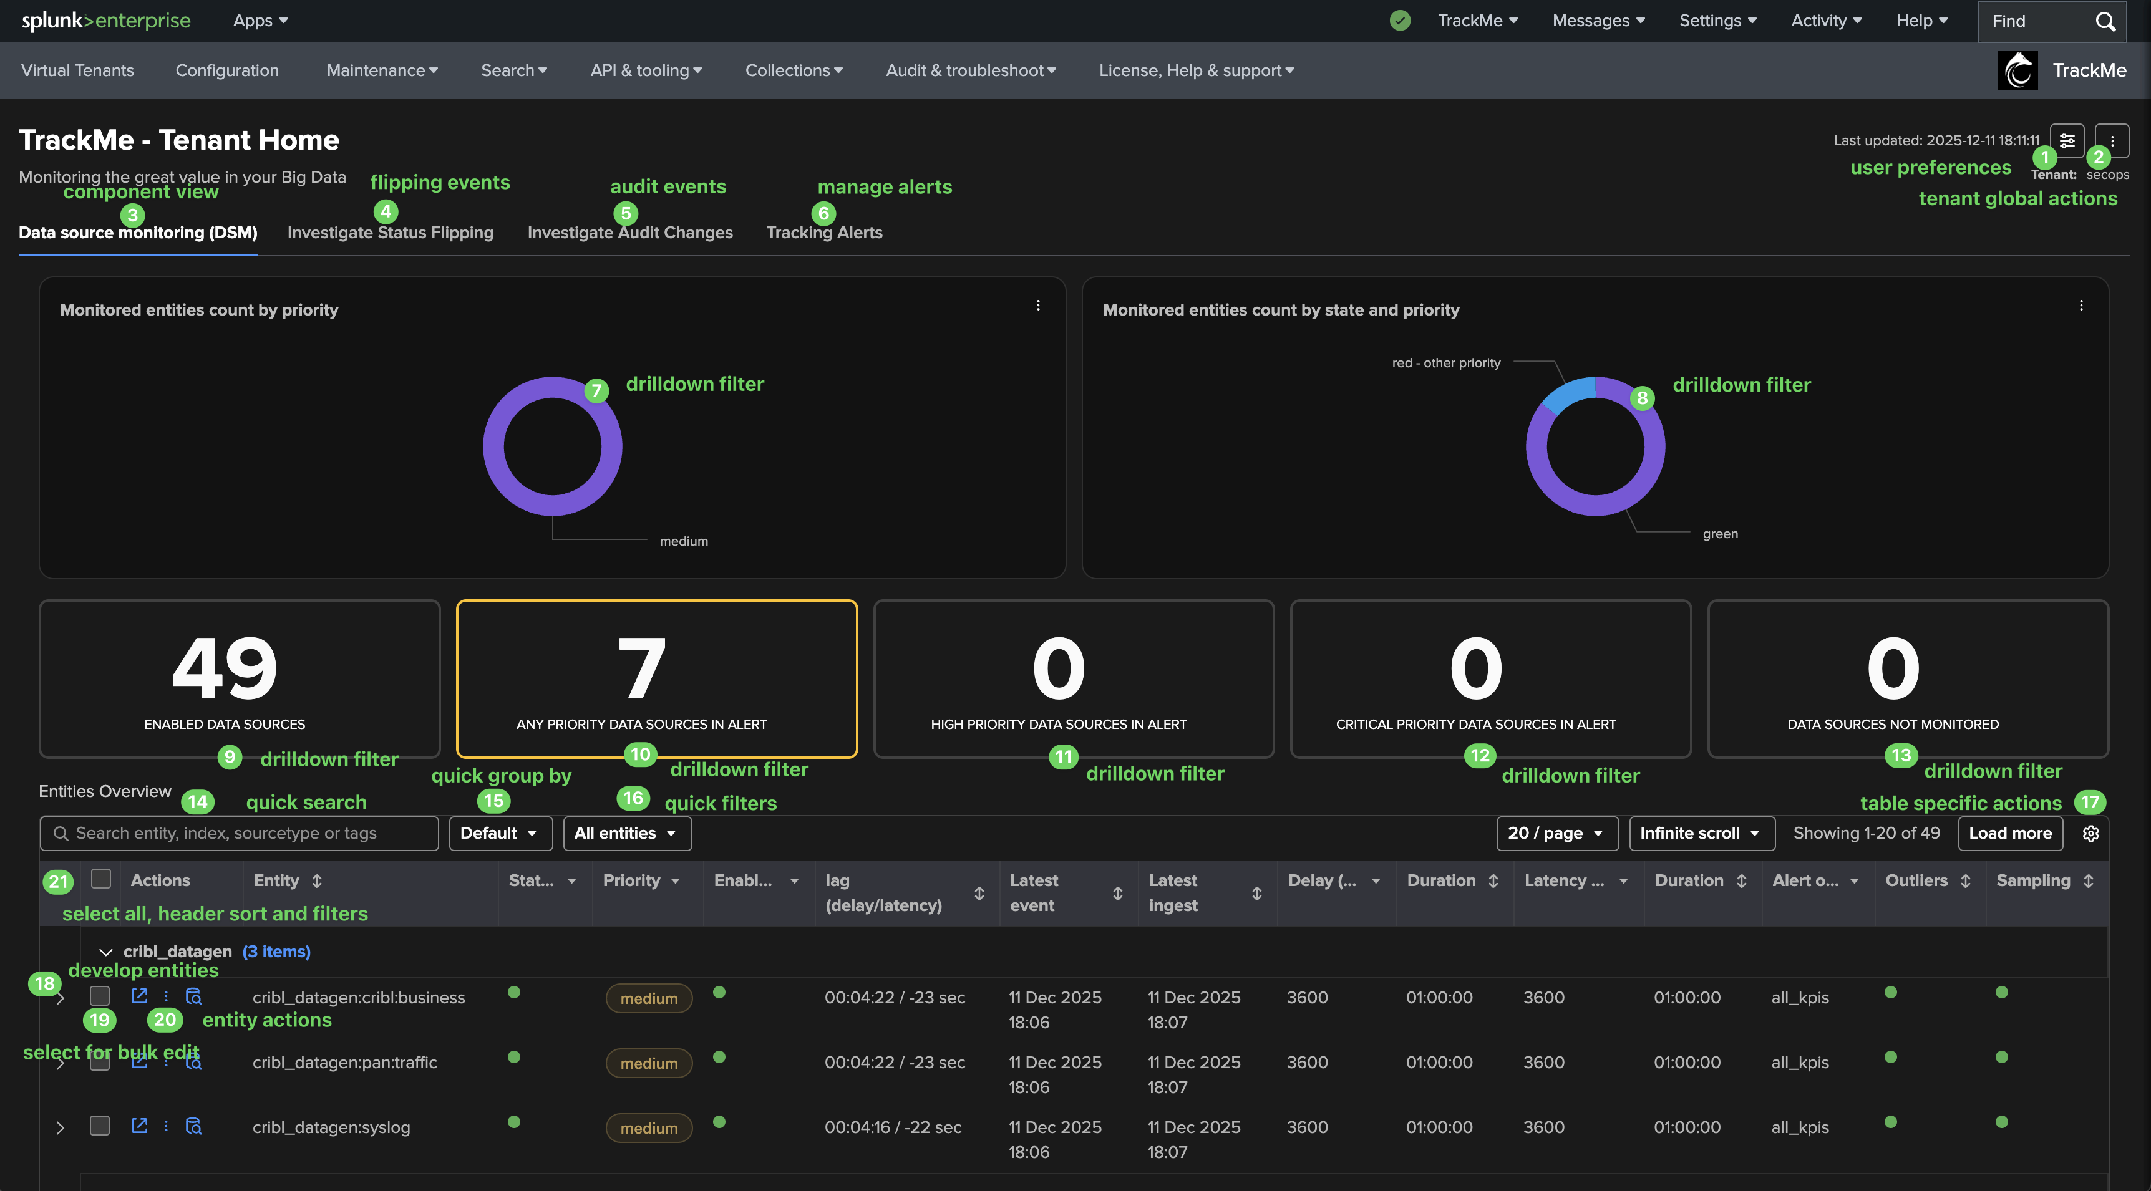This screenshot has height=1191, width=2151.
Task: Open options menu of priority chart panel
Action: coord(1038,306)
